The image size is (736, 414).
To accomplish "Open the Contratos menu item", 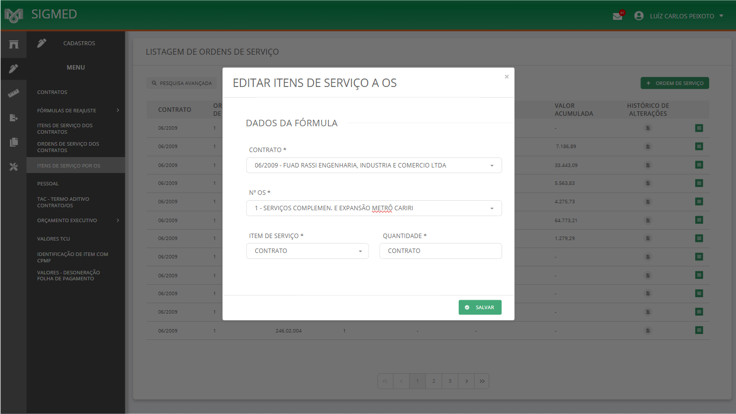I will click(x=52, y=92).
